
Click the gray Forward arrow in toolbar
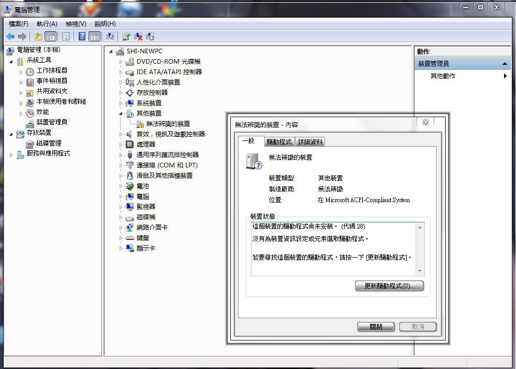(x=22, y=37)
